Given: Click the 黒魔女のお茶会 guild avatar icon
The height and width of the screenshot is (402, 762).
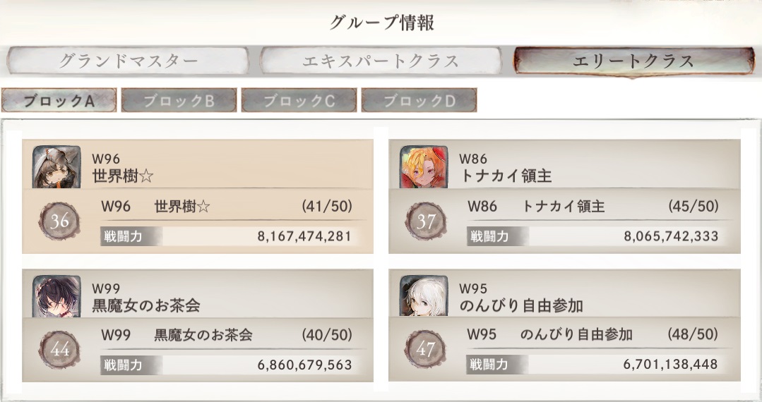Looking at the screenshot, I should point(56,296).
